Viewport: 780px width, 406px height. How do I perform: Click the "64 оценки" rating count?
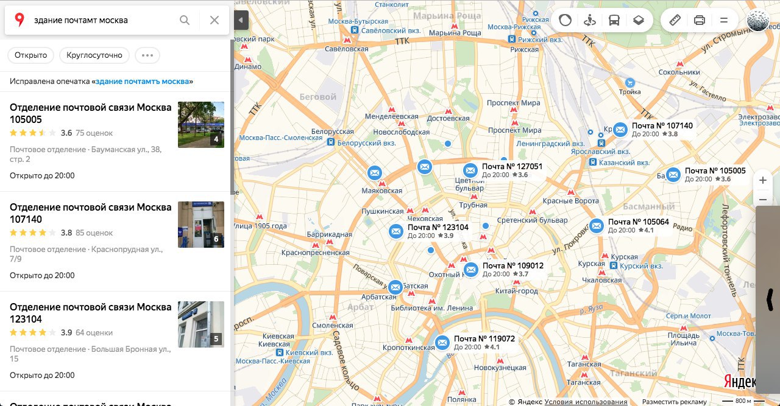pyautogui.click(x=94, y=333)
